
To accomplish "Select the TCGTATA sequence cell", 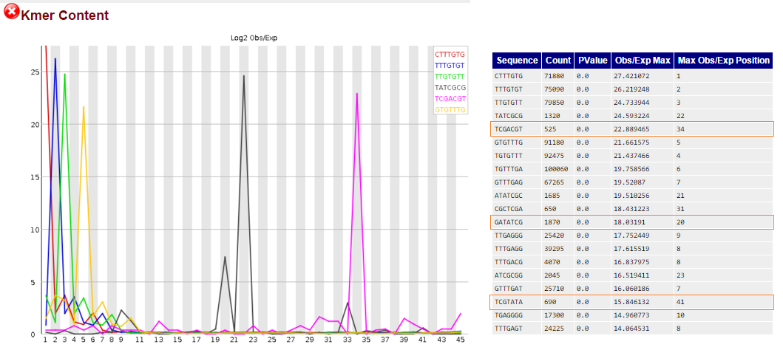I will pos(517,302).
